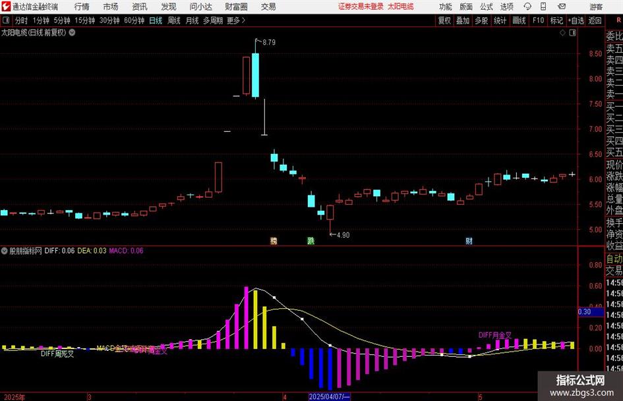623x401 pixels.
Task: Click the 自动 label in right panel
Action: (x=614, y=259)
